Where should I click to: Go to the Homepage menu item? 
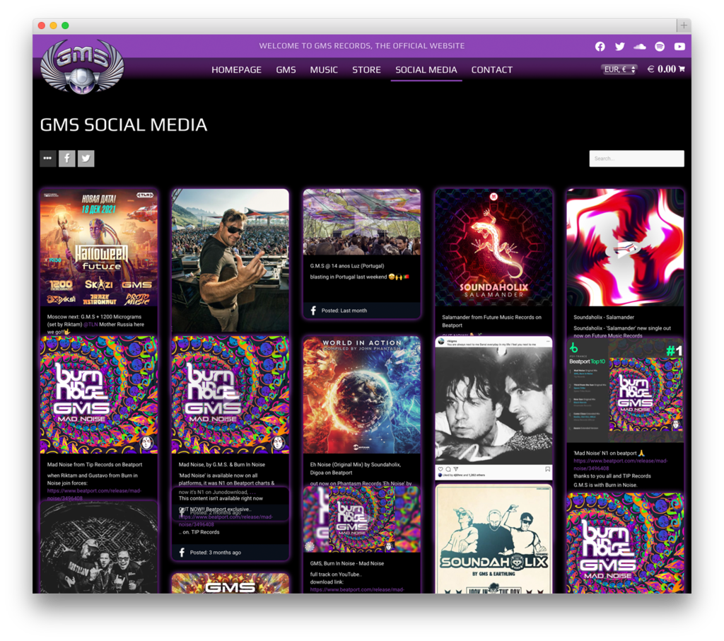[x=236, y=70]
